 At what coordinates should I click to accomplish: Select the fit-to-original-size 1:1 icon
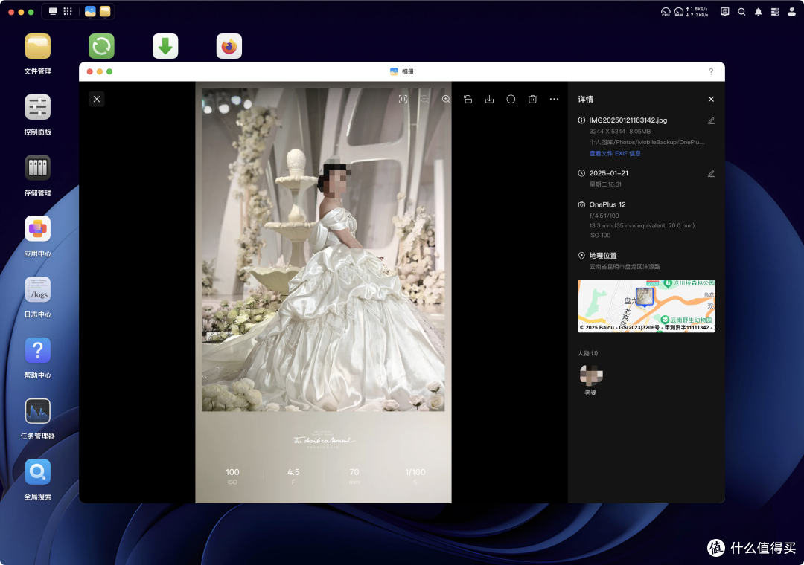[x=403, y=100]
